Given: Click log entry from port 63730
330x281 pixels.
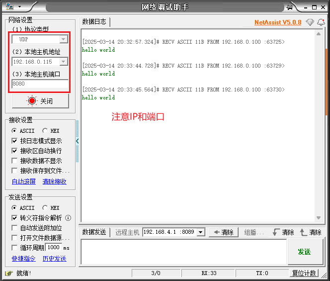Looking at the screenshot, I should pyautogui.click(x=183, y=90).
